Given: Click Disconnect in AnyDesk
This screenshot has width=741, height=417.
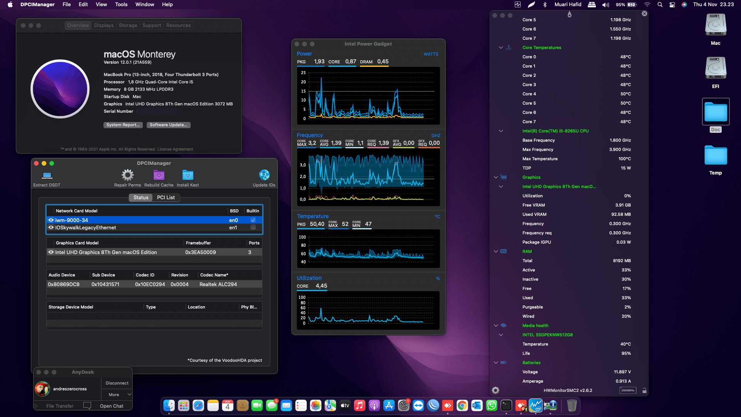Looking at the screenshot, I should [117, 383].
